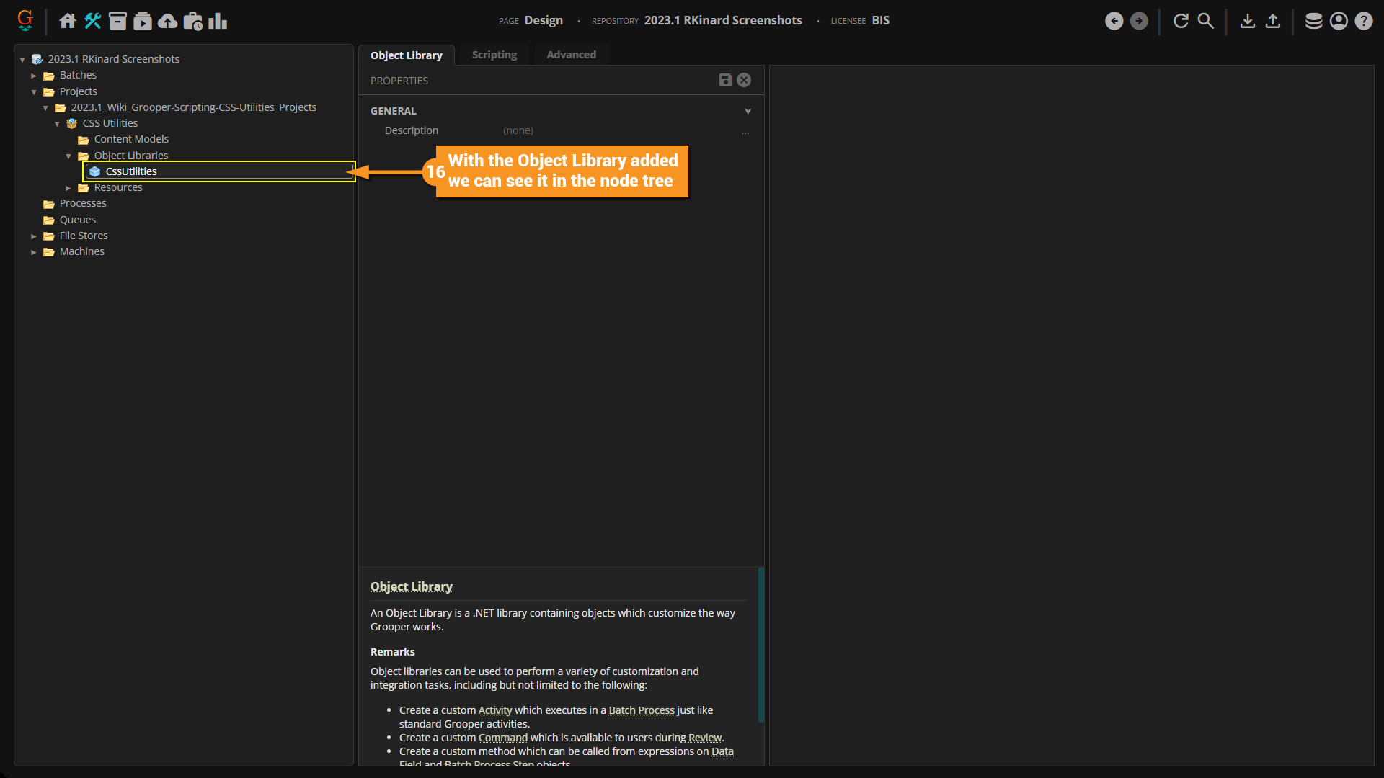
Task: Open the Stats bar chart icon
Action: 218,21
